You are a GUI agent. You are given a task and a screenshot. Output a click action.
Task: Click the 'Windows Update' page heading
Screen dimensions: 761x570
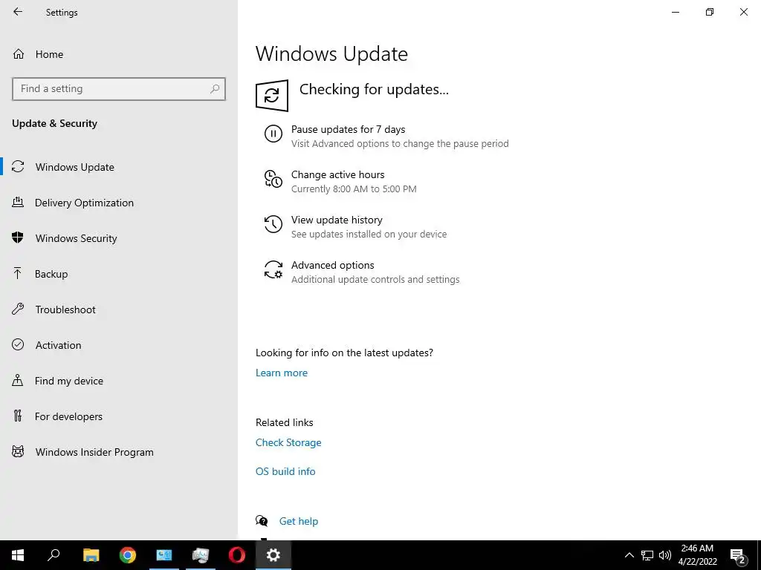pyautogui.click(x=331, y=53)
